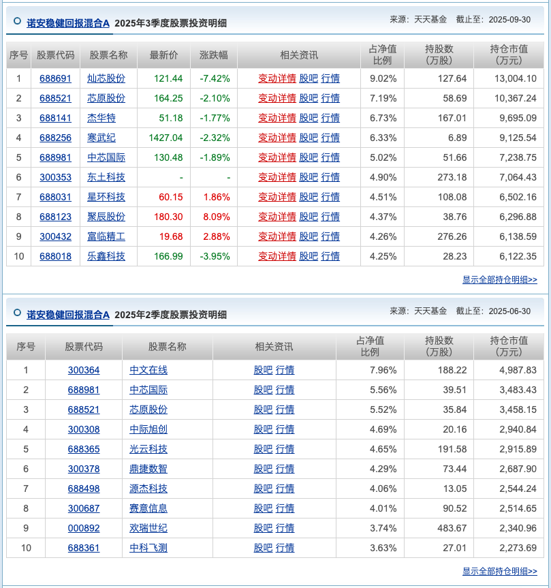The height and width of the screenshot is (588, 551).
Task: Open stock code 300353 link
Action: coord(55,177)
